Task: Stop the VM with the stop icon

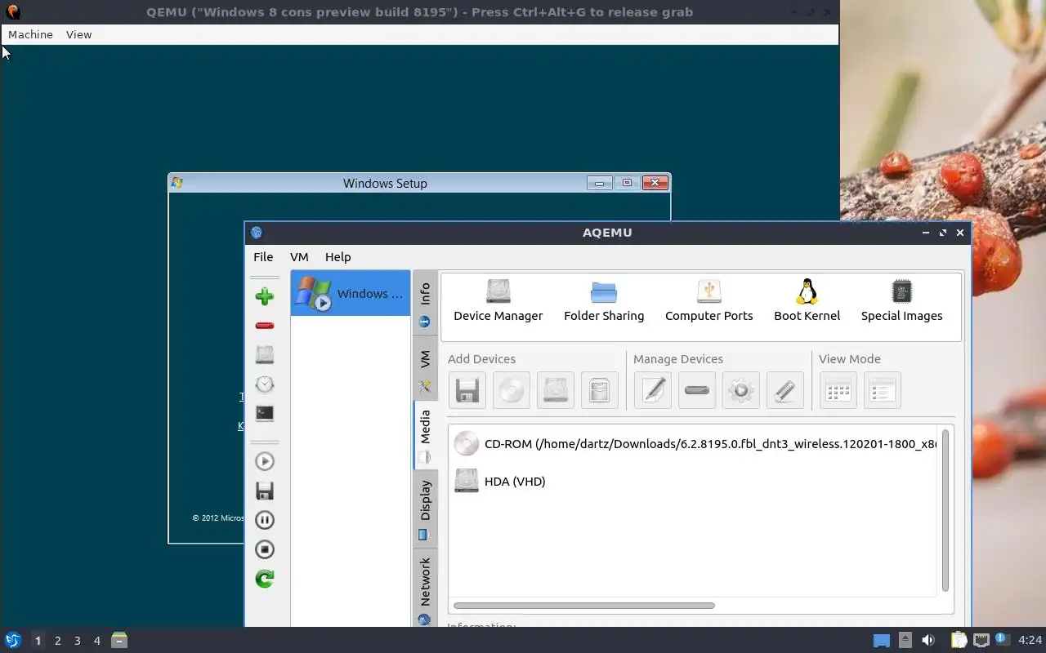Action: 264,549
